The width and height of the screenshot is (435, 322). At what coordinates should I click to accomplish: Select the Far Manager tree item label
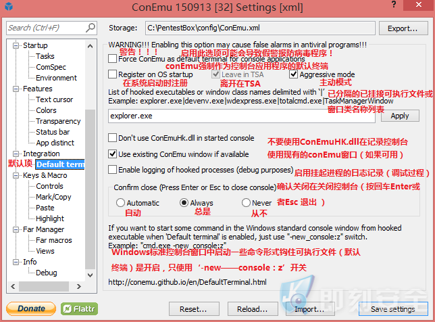pyautogui.click(x=43, y=229)
